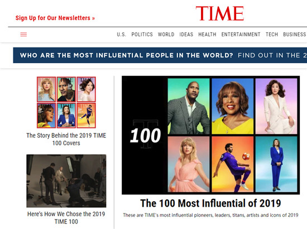Screen dimensions: 307x229
Task: Go to the Politics section
Action: (142, 35)
